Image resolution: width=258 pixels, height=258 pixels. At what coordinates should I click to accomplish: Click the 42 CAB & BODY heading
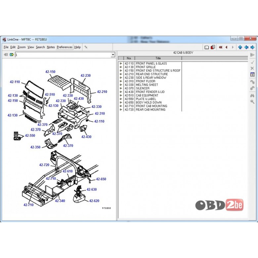[183, 53]
